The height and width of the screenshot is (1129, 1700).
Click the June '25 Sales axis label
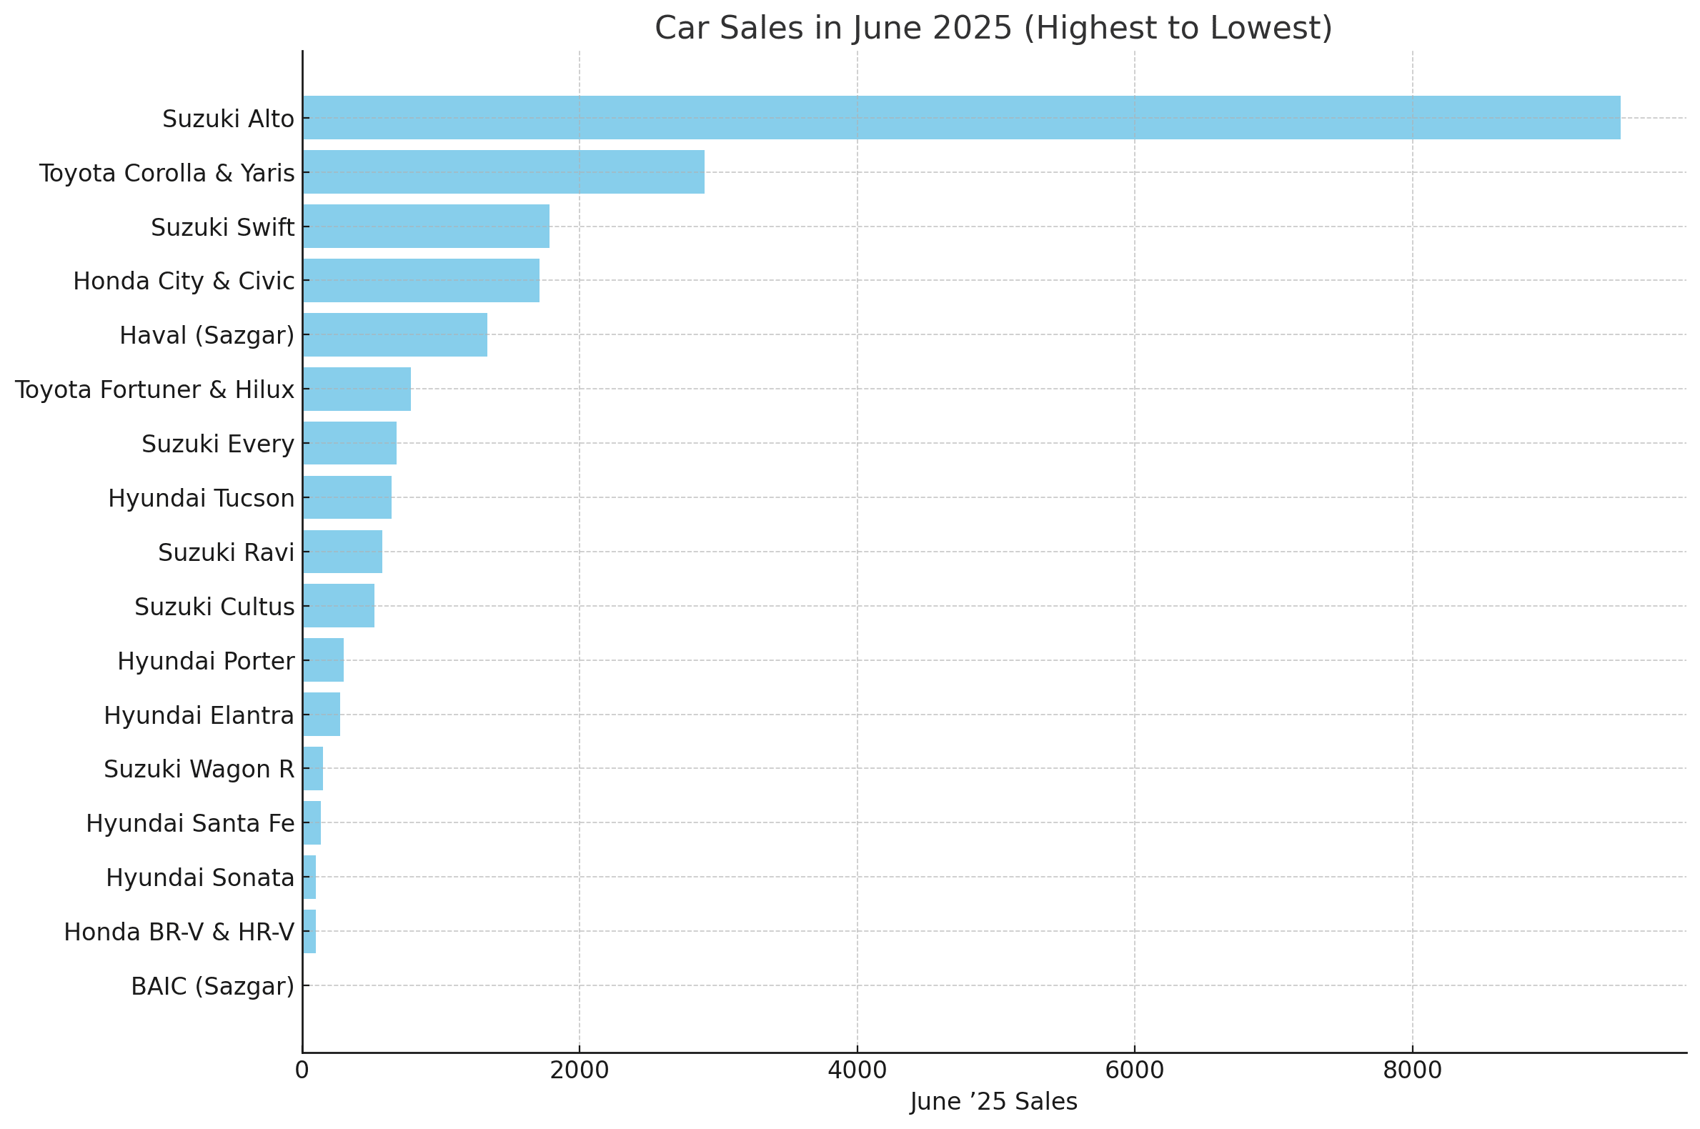[x=993, y=1102]
